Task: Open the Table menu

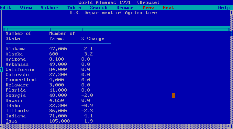Action: point(74,7)
